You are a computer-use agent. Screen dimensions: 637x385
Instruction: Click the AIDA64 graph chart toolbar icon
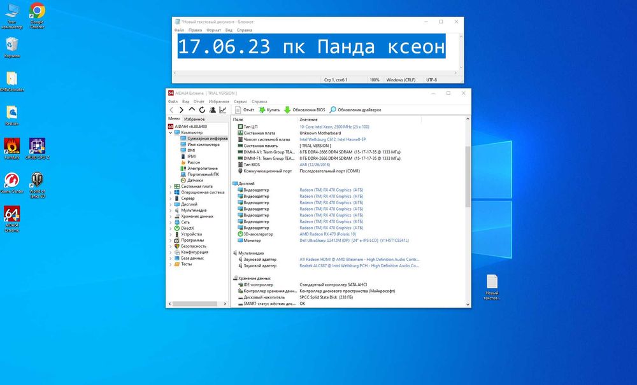pos(222,110)
